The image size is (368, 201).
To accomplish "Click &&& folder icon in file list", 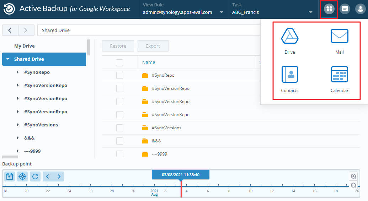I will 145,141.
